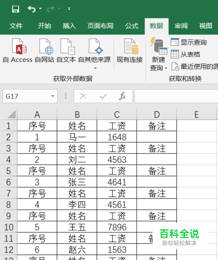Click the Select All corner triangle
Screen dimensions: 218x260
[12, 114]
